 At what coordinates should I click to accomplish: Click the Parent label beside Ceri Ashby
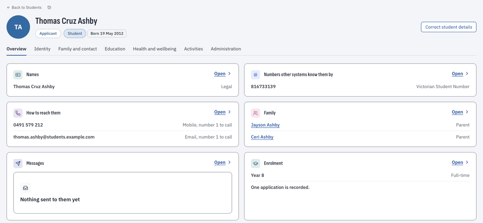pyautogui.click(x=463, y=137)
